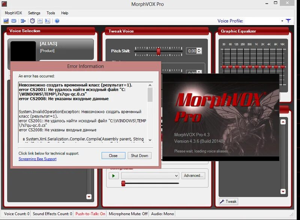Image resolution: width=300 pixels, height=220 pixels.
Task: Click right panel scroll-down arrow above Tweak
Action: click(x=283, y=191)
